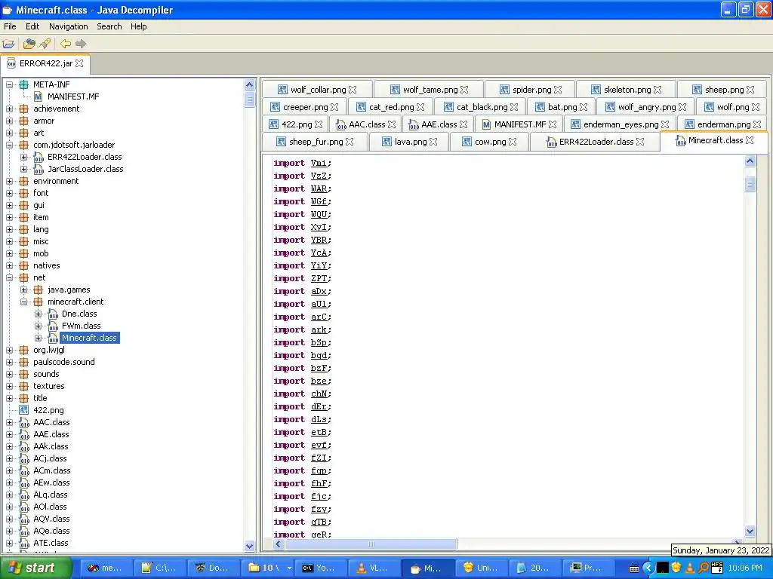Switch to the enderman_eyes.png tab
The image size is (773, 579).
pos(620,124)
